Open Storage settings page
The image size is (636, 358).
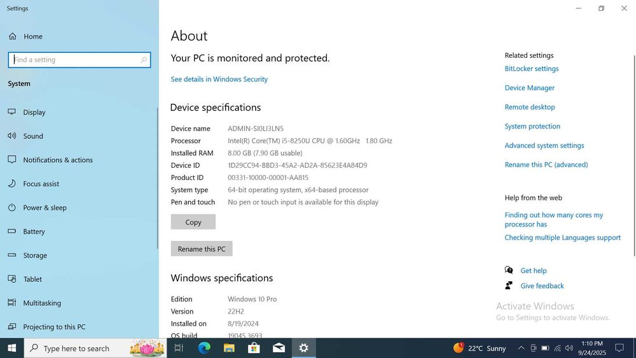(x=35, y=256)
